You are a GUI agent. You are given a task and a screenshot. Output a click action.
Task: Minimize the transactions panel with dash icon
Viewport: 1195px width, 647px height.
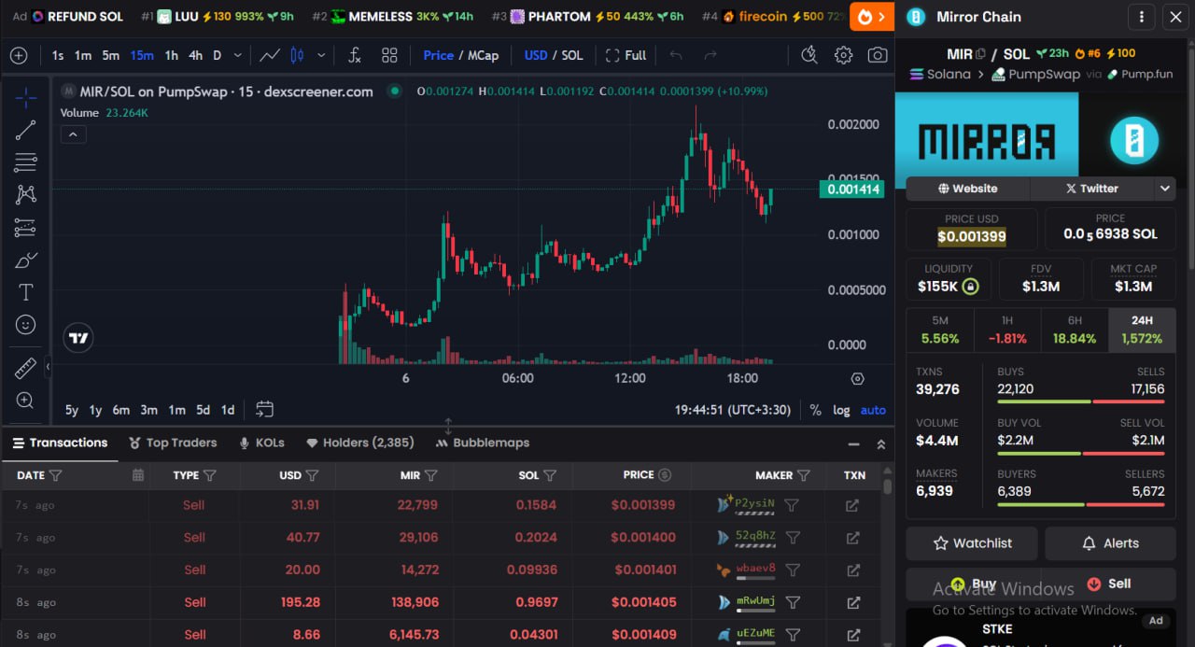(854, 444)
